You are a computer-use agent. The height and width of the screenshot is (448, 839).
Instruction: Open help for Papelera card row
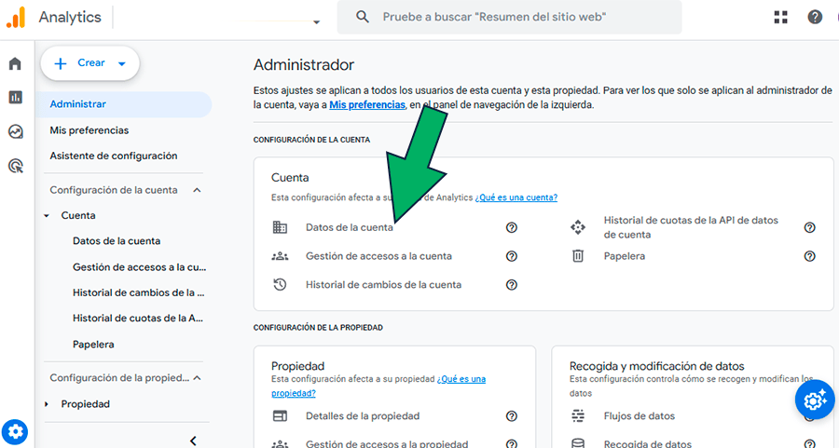pyautogui.click(x=809, y=256)
